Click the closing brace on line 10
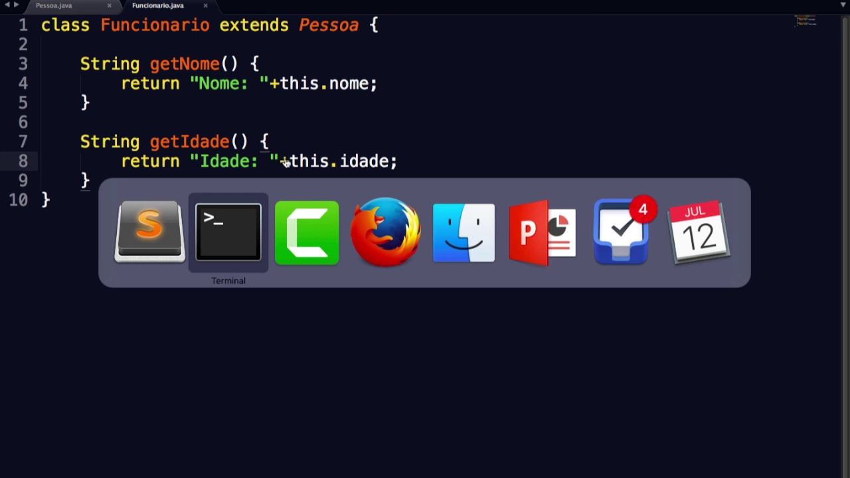850x478 pixels. pos(45,200)
